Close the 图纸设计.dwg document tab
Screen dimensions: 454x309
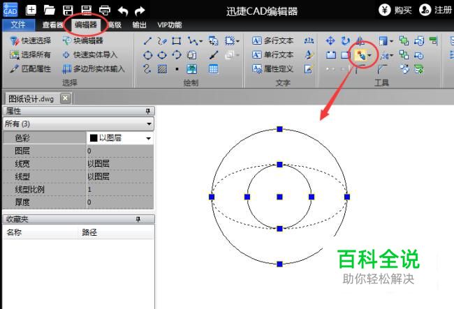pos(66,98)
